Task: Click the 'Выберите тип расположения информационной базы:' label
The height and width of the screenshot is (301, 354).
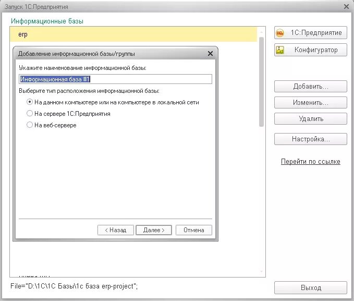Action: 89,91
